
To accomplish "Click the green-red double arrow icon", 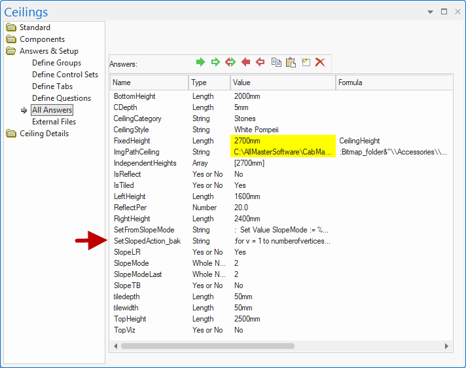I will [x=230, y=62].
